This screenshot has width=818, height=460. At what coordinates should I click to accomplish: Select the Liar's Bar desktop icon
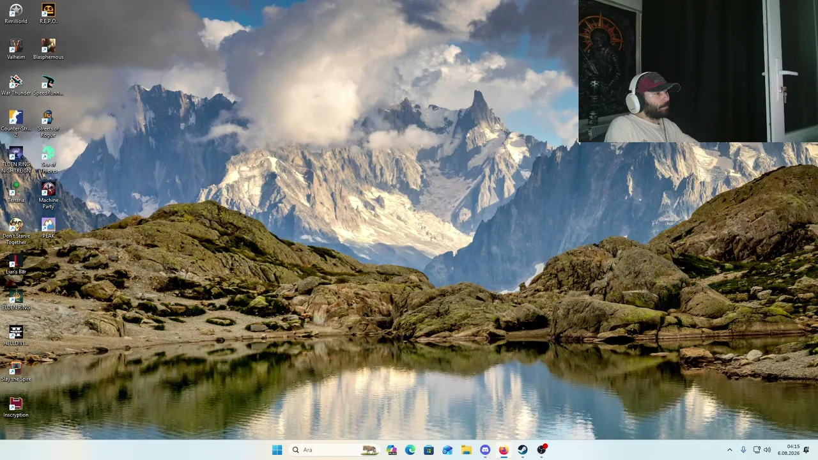tap(16, 264)
